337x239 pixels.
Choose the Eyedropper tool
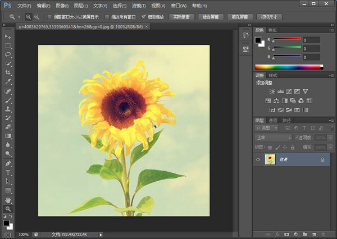click(8, 81)
